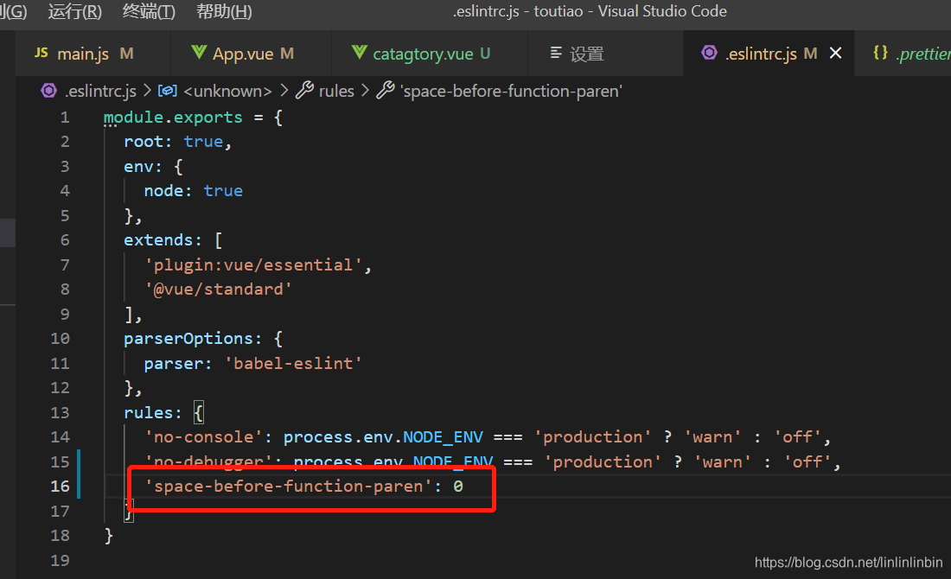The image size is (951, 579).
Task: Switch to the App.vue tab
Action: tap(251, 54)
